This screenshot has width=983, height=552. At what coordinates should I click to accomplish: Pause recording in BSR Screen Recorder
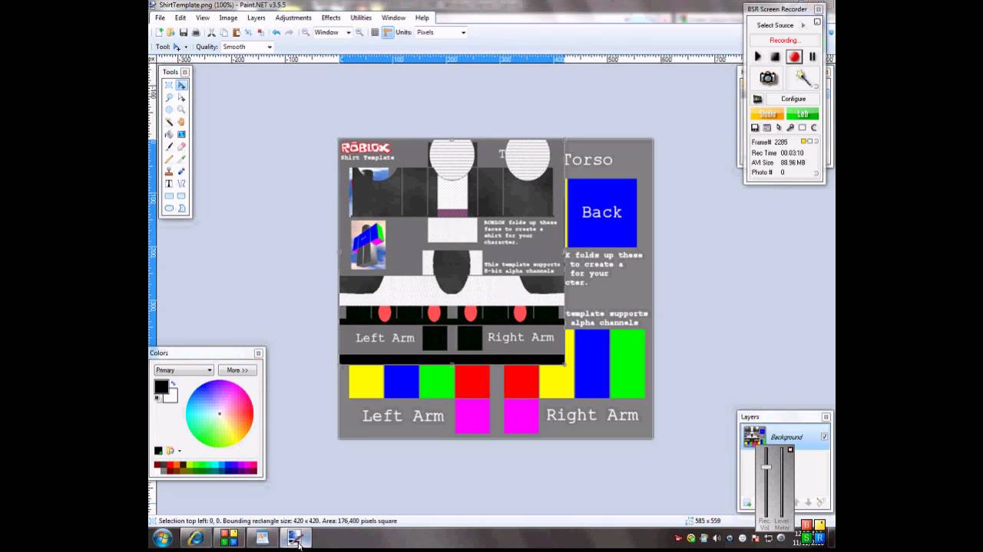[x=813, y=57]
